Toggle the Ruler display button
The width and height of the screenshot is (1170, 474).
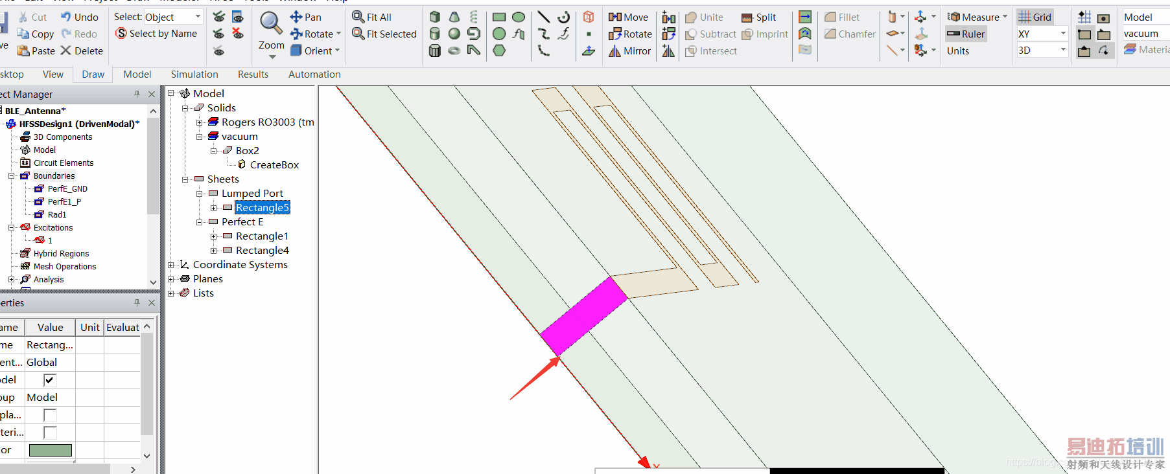coord(966,34)
